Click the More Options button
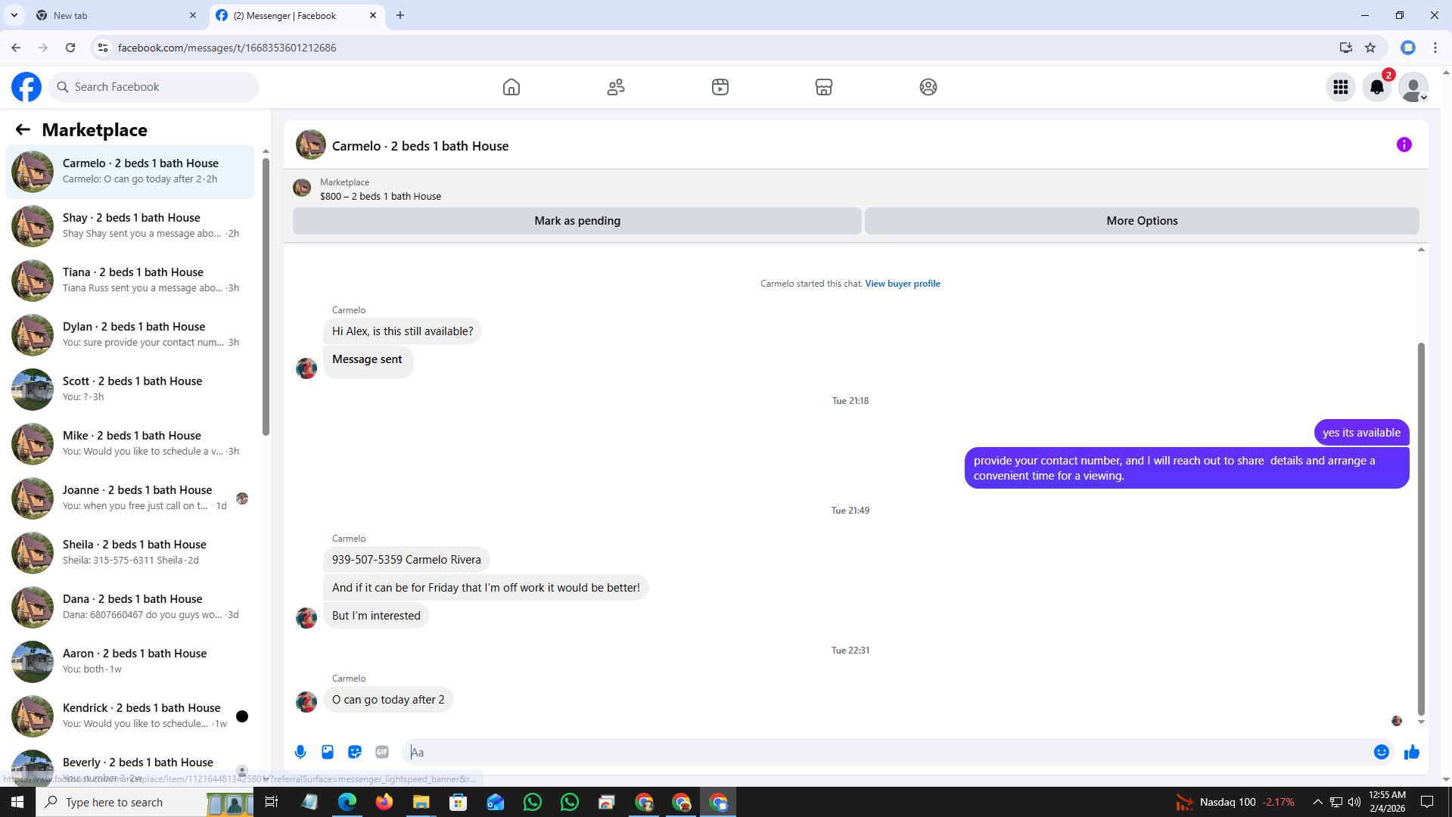 coord(1142,221)
